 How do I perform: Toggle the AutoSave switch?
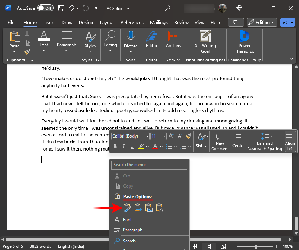(45, 8)
